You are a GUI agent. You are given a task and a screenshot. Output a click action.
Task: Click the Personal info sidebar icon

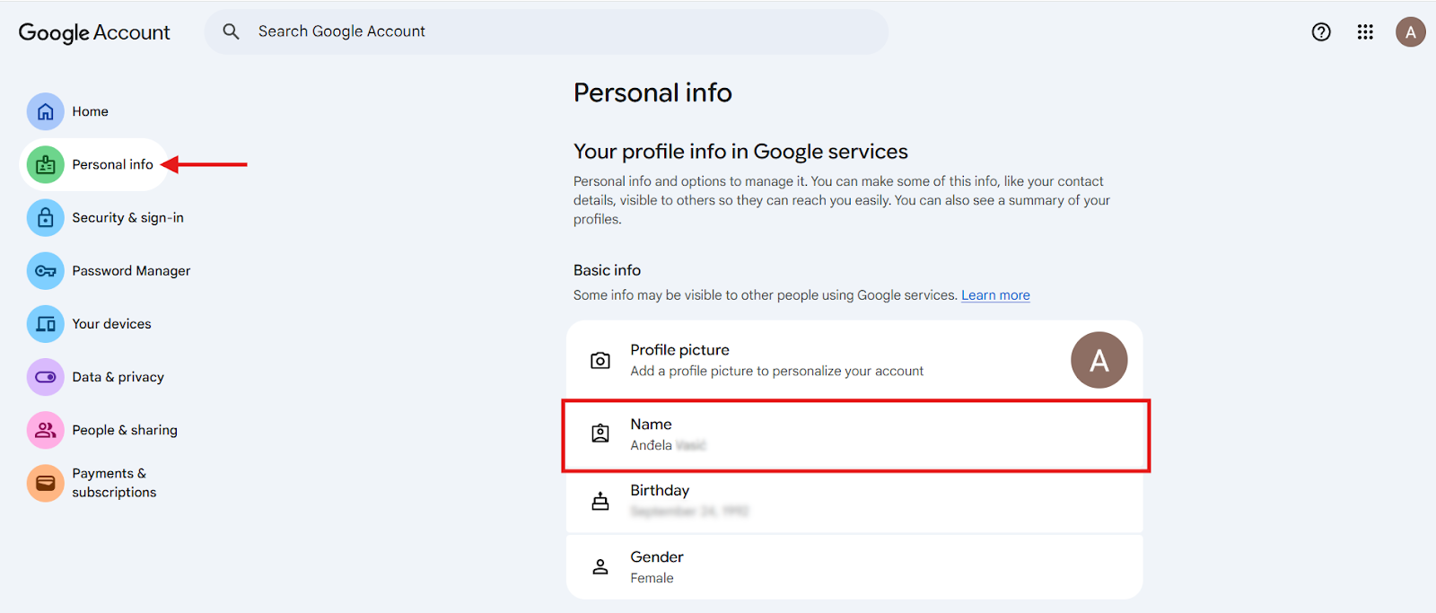pos(45,164)
